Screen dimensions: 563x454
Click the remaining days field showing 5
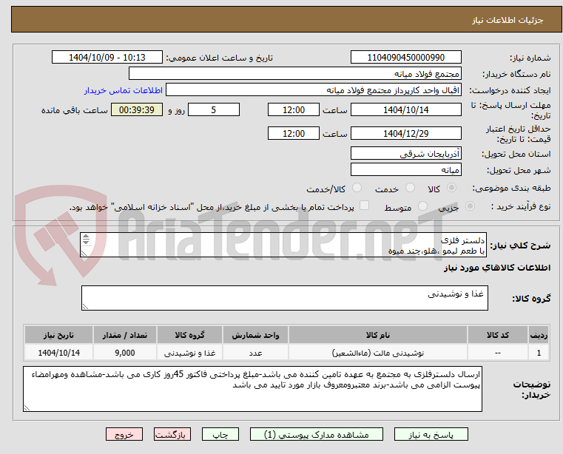[214, 110]
